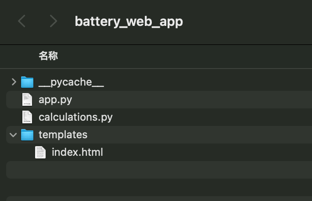Select the index.html file name

tap(77, 152)
